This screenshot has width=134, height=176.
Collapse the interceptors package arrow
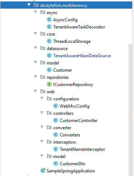[x=42, y=141]
